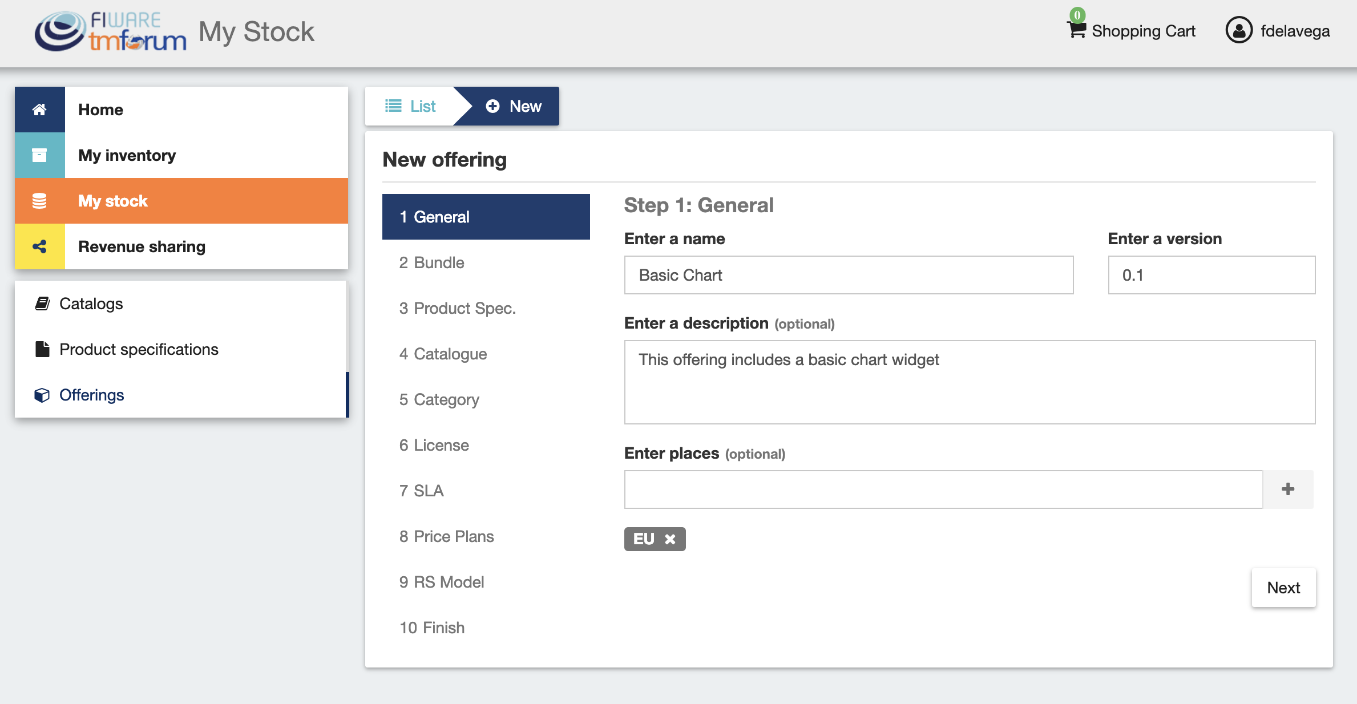
Task: Click the Product specifications icon
Action: pos(42,349)
